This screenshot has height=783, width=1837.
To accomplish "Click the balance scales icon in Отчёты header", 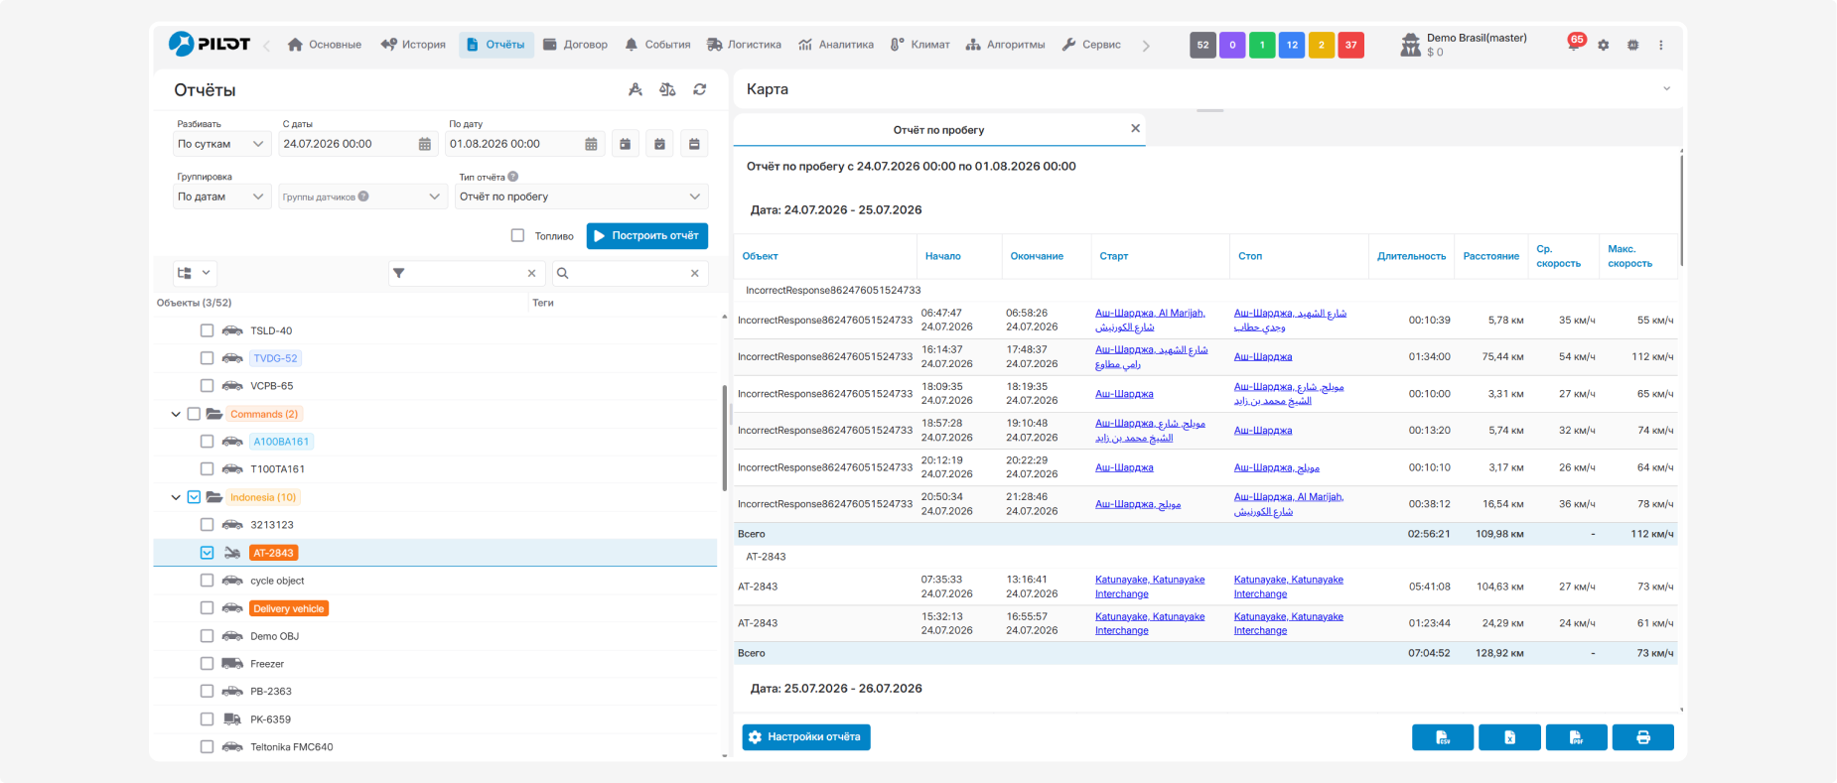I will click(x=667, y=89).
